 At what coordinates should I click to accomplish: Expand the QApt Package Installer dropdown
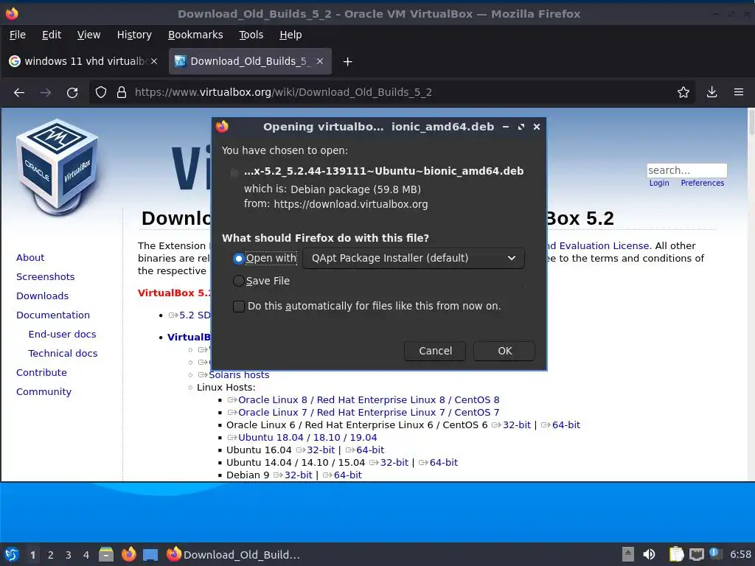point(414,258)
